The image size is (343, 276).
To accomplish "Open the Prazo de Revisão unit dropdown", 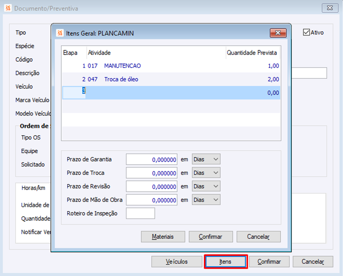I will 206,186.
